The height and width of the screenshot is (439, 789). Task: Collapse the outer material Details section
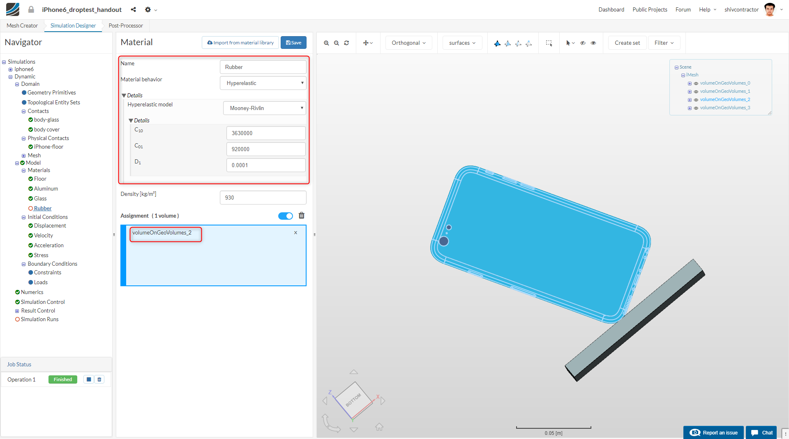pyautogui.click(x=124, y=96)
